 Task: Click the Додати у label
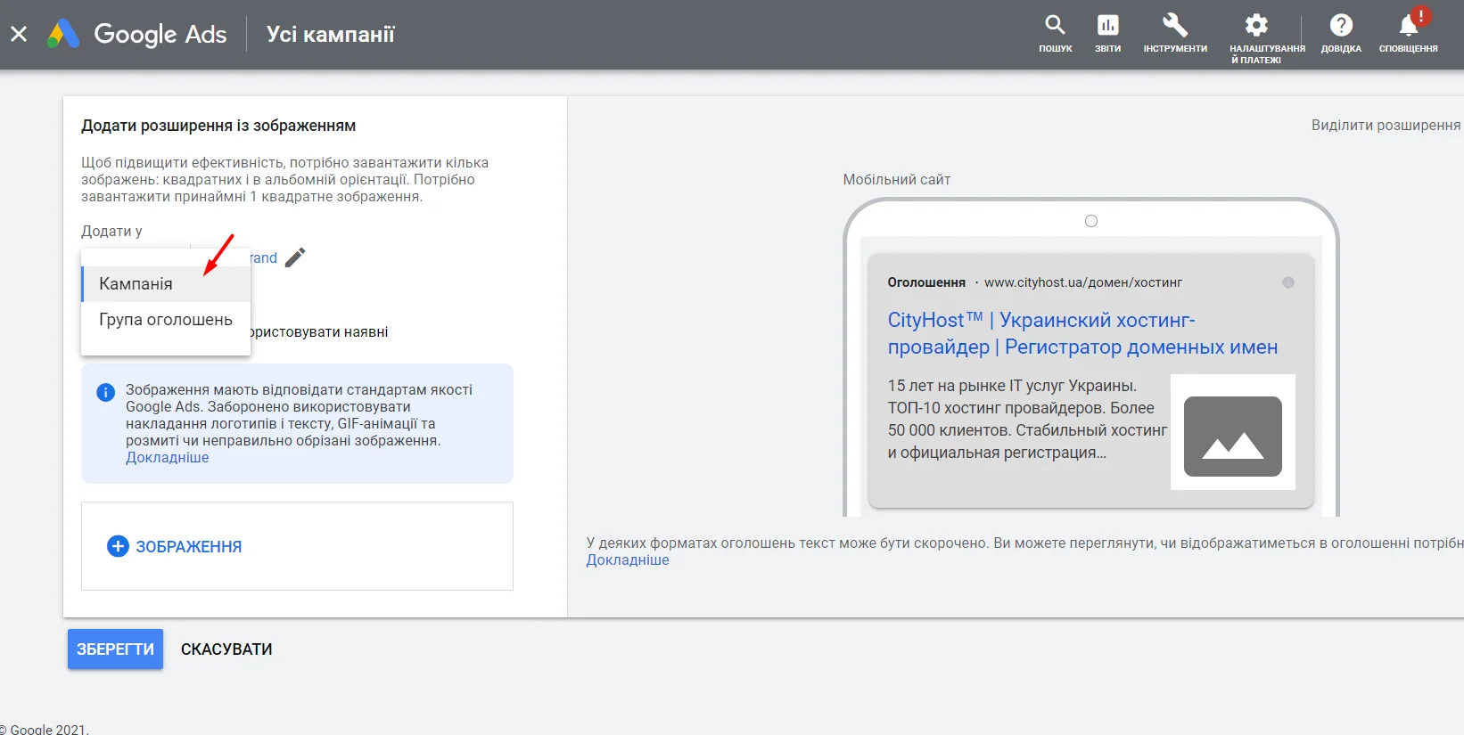[x=111, y=231]
